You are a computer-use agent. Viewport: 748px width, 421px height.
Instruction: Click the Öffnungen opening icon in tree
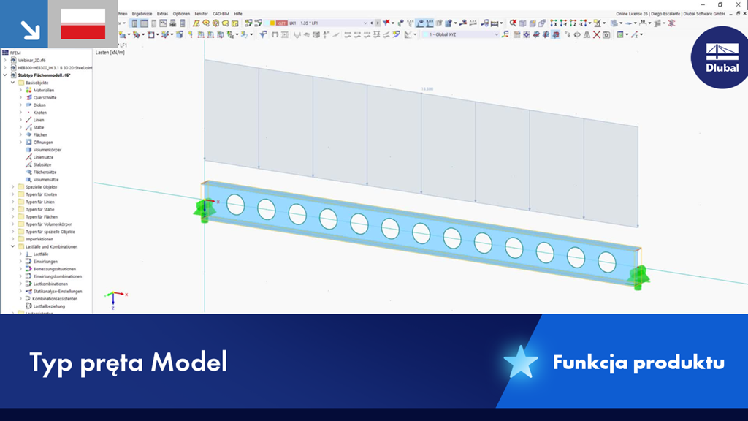coord(28,143)
